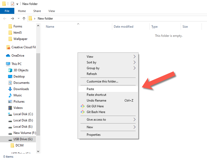Click the Back navigation arrow
The height and width of the screenshot is (159, 207).
point(5,19)
